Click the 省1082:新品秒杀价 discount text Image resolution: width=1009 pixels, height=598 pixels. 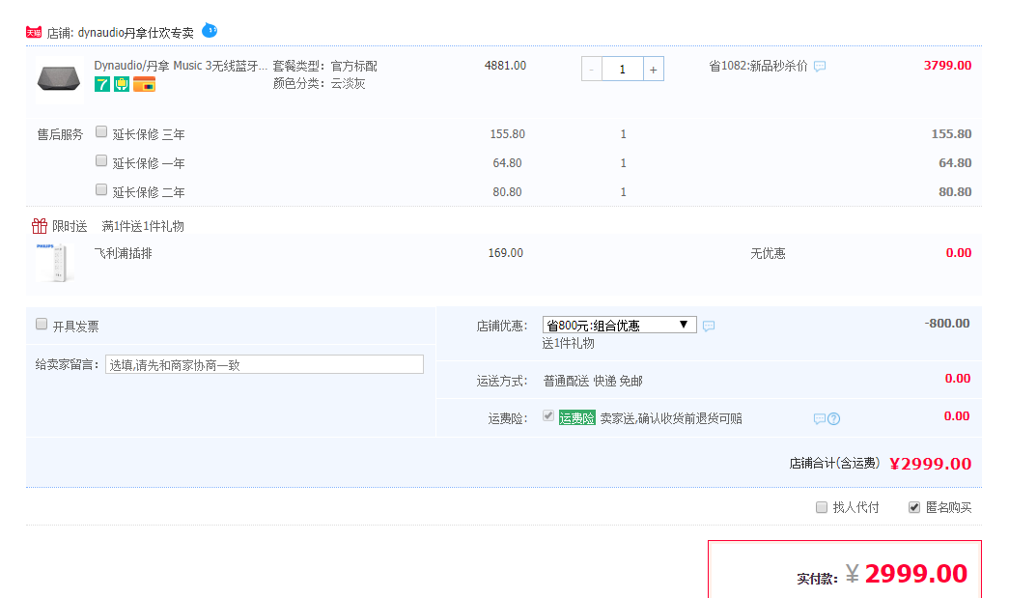click(758, 67)
